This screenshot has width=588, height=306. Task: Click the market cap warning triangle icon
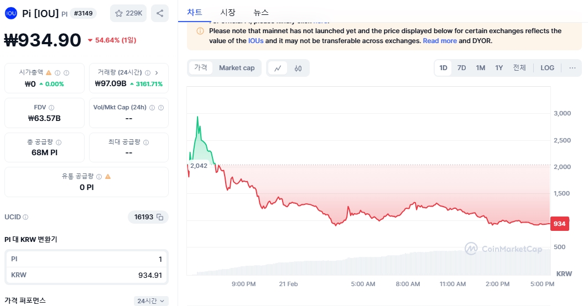[49, 73]
